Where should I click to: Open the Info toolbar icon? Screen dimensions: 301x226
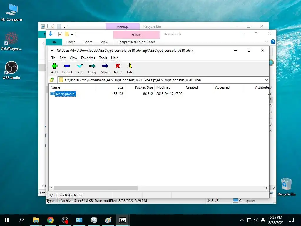pyautogui.click(x=130, y=68)
